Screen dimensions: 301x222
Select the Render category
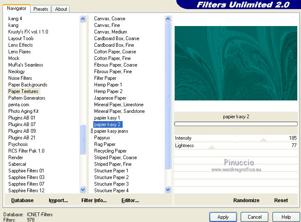pos(16,158)
